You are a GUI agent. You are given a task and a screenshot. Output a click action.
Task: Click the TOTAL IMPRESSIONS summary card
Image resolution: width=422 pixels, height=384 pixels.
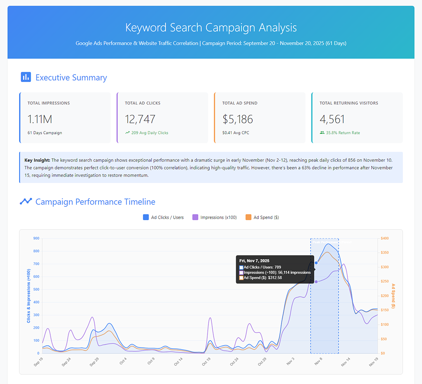point(65,117)
